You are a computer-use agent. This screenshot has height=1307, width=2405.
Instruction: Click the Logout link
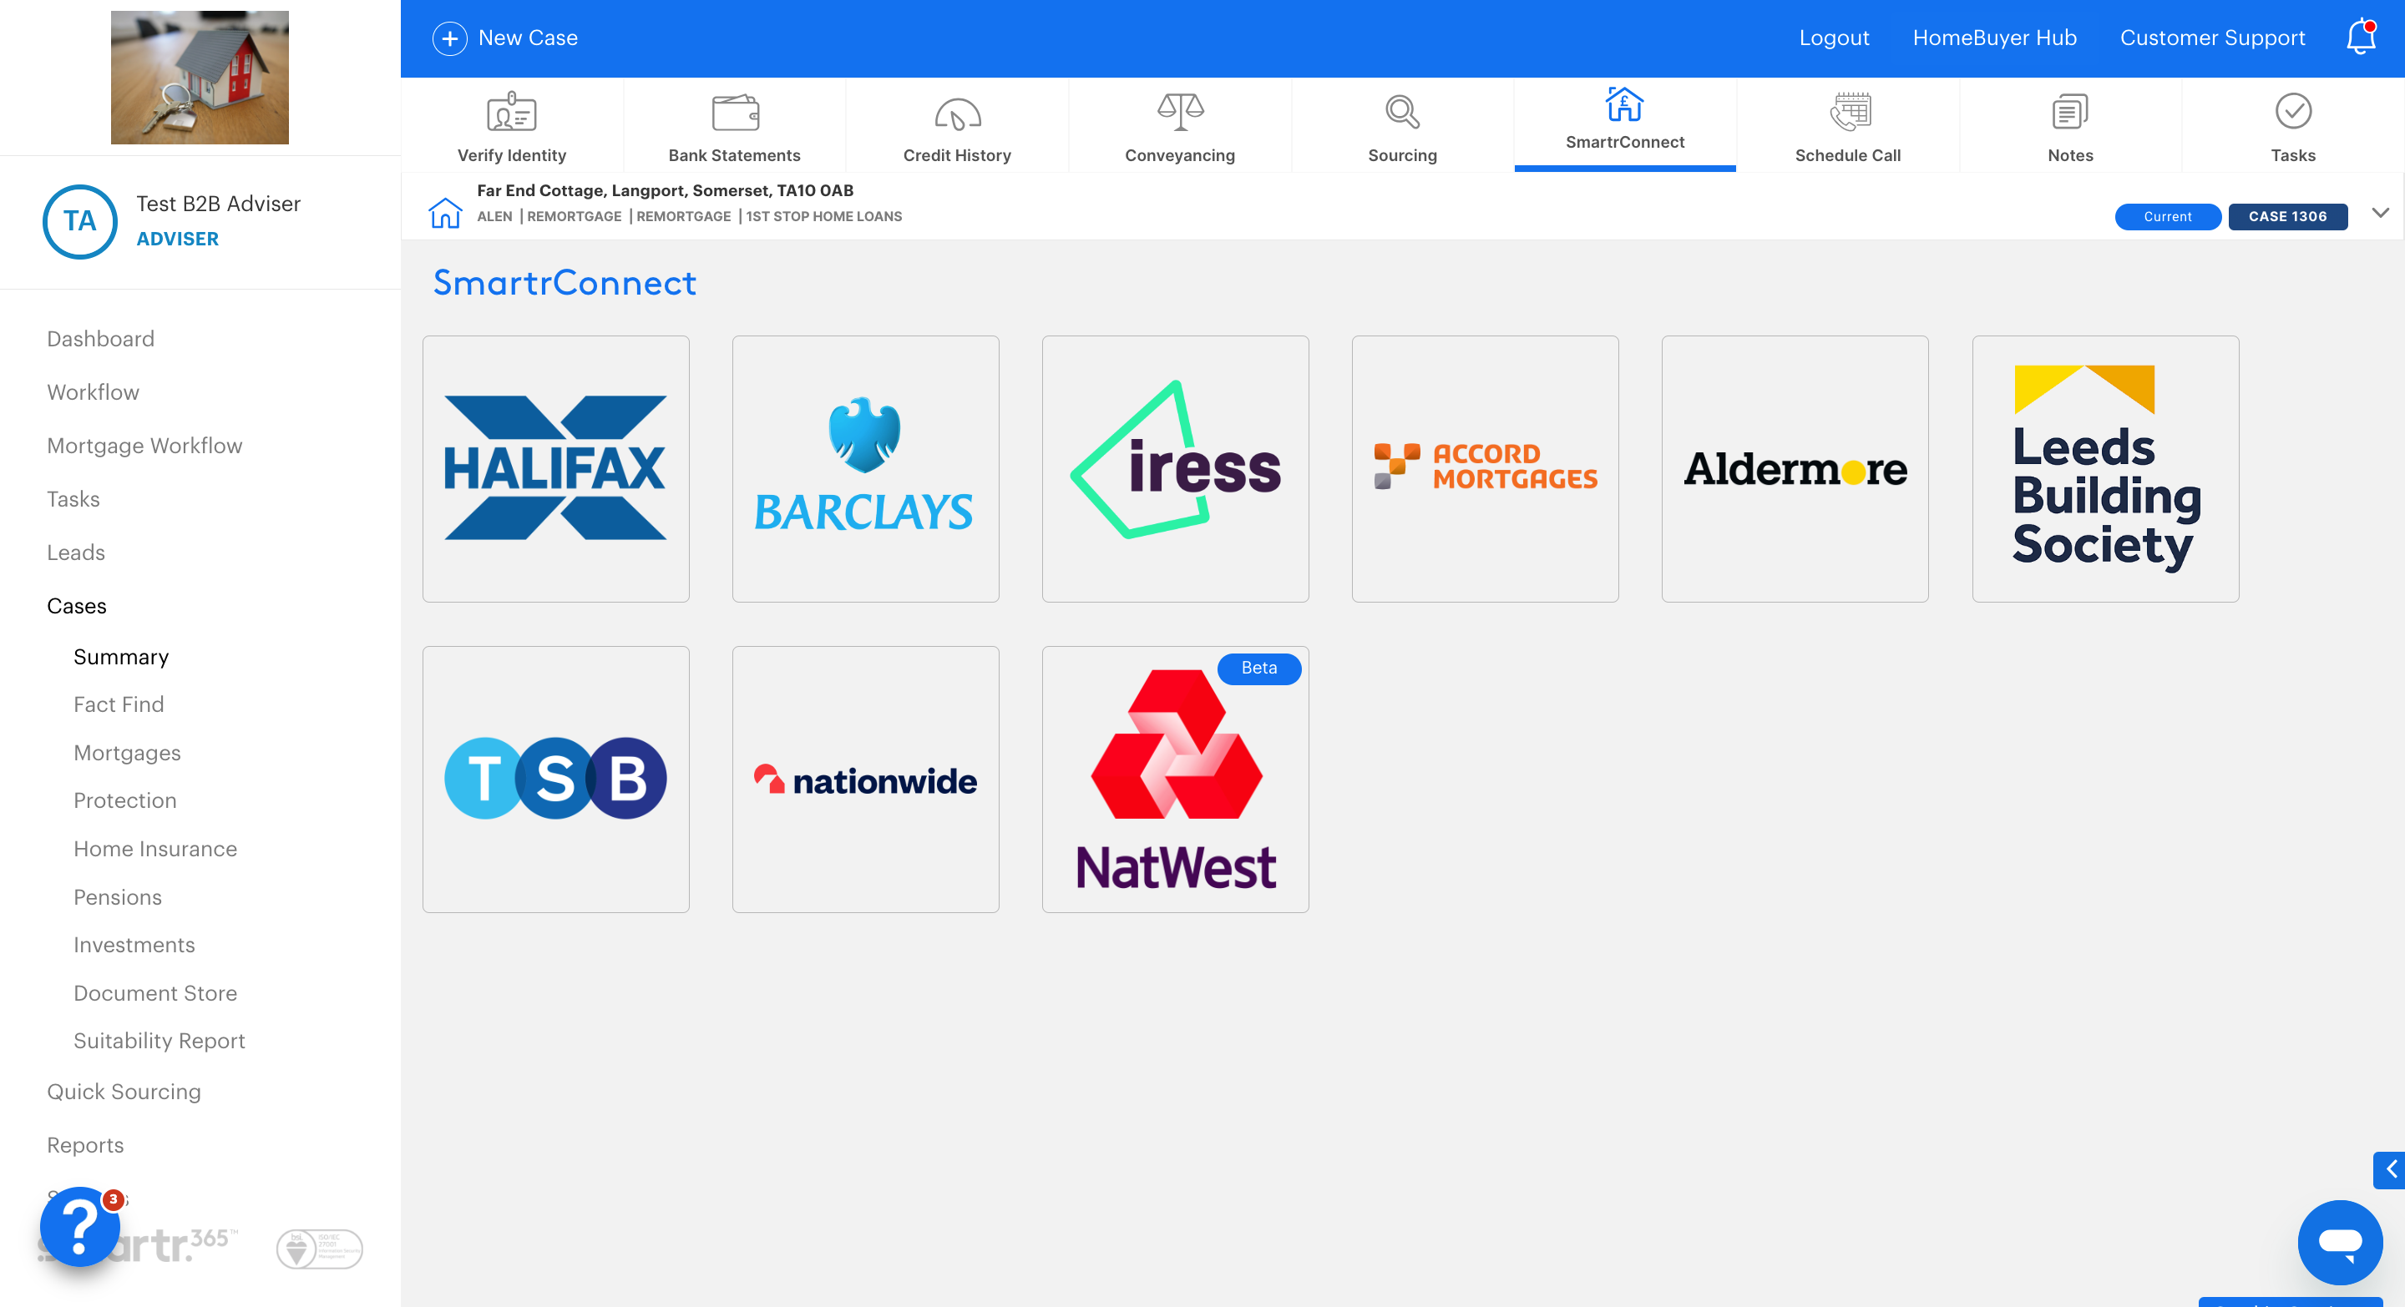click(x=1834, y=38)
